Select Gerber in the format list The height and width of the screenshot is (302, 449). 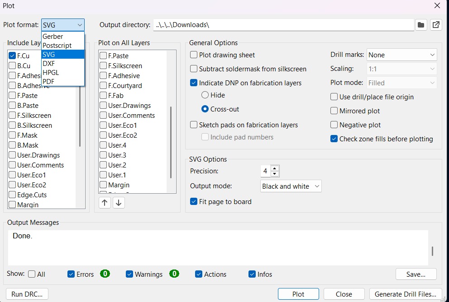click(53, 37)
